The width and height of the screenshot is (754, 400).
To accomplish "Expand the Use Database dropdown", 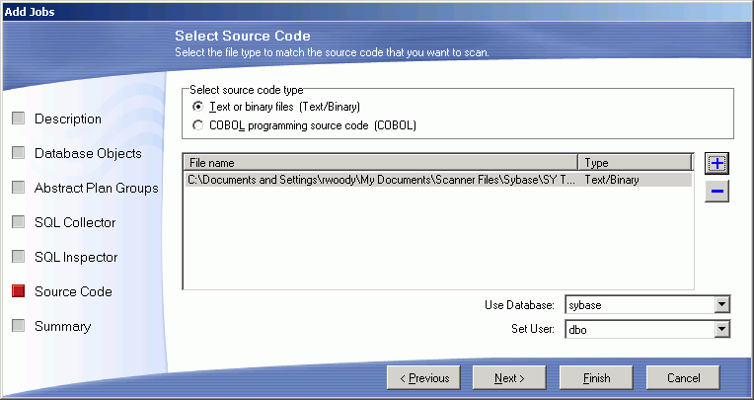I will coord(722,305).
